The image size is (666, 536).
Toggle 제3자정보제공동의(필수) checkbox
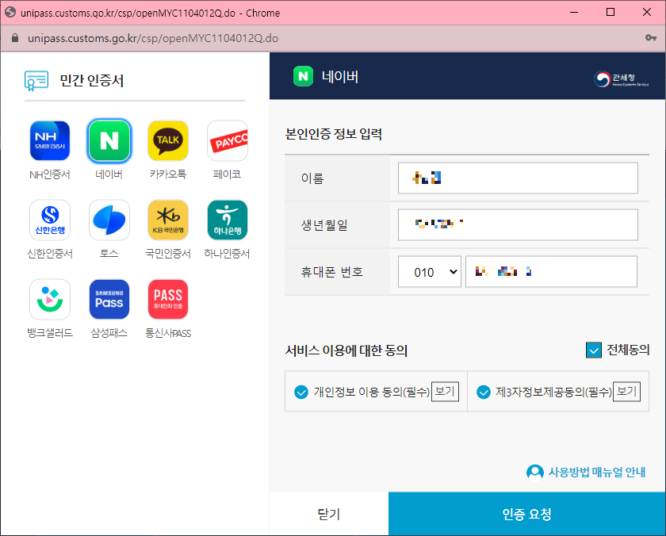(x=484, y=392)
